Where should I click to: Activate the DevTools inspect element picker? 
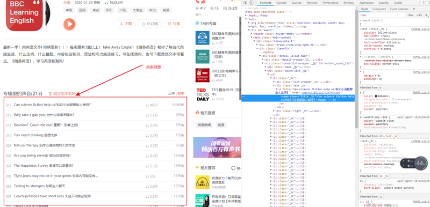pyautogui.click(x=245, y=3)
